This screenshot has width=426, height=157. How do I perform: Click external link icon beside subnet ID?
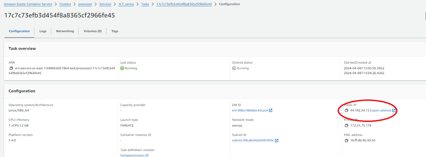(276, 140)
